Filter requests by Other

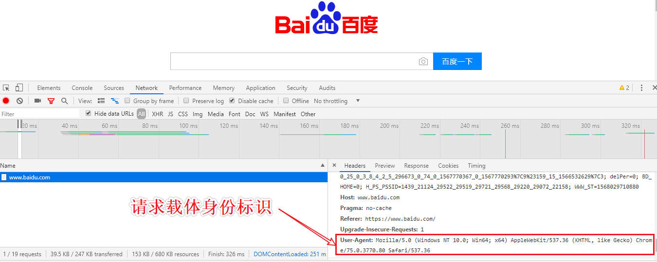point(308,114)
